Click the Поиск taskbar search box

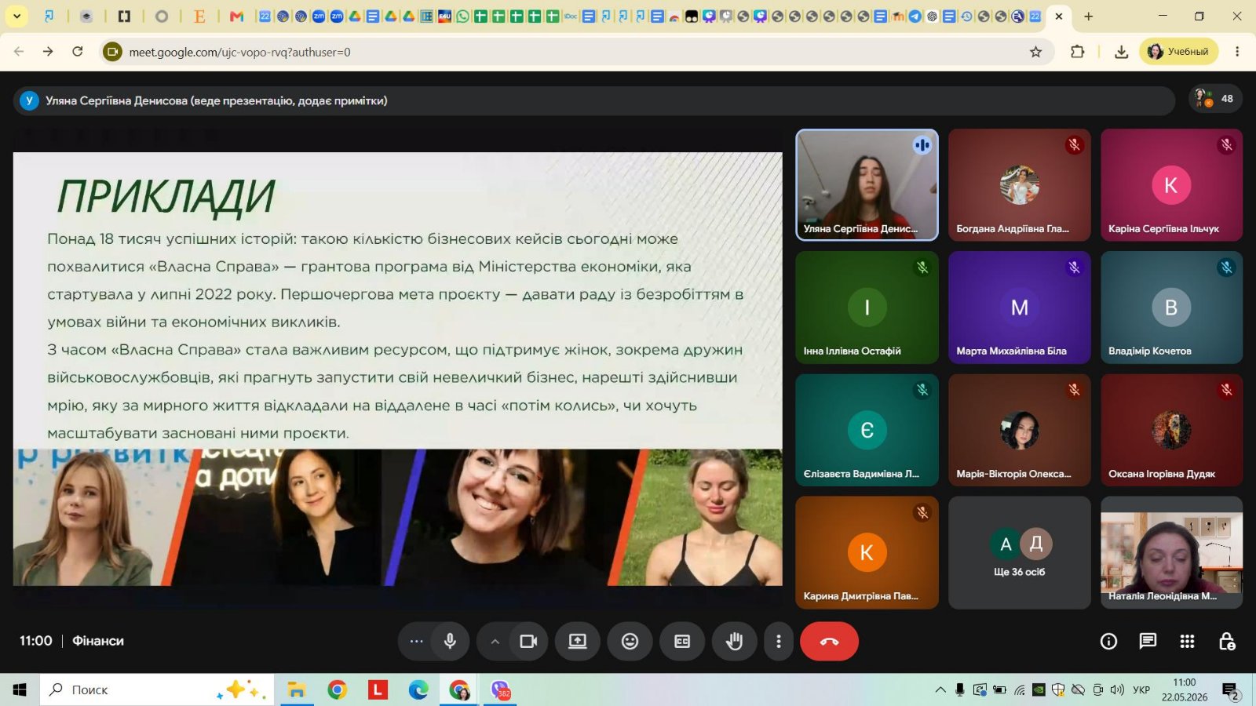pos(157,690)
